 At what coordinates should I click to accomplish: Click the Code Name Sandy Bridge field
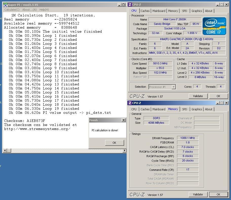point(162,24)
